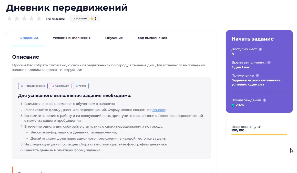Click the yellow goal progress bar
This screenshot has width=297, height=173.
pos(259,134)
